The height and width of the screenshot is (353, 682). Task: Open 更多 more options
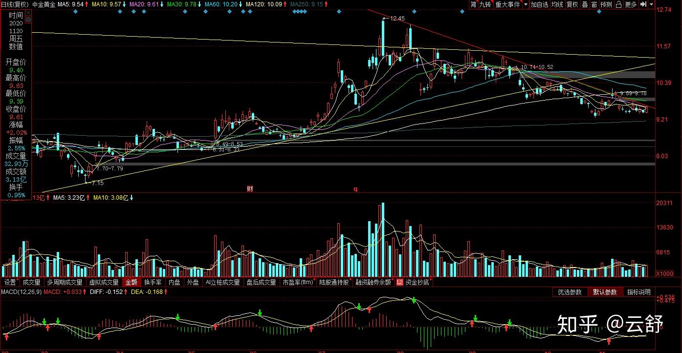tap(631, 4)
